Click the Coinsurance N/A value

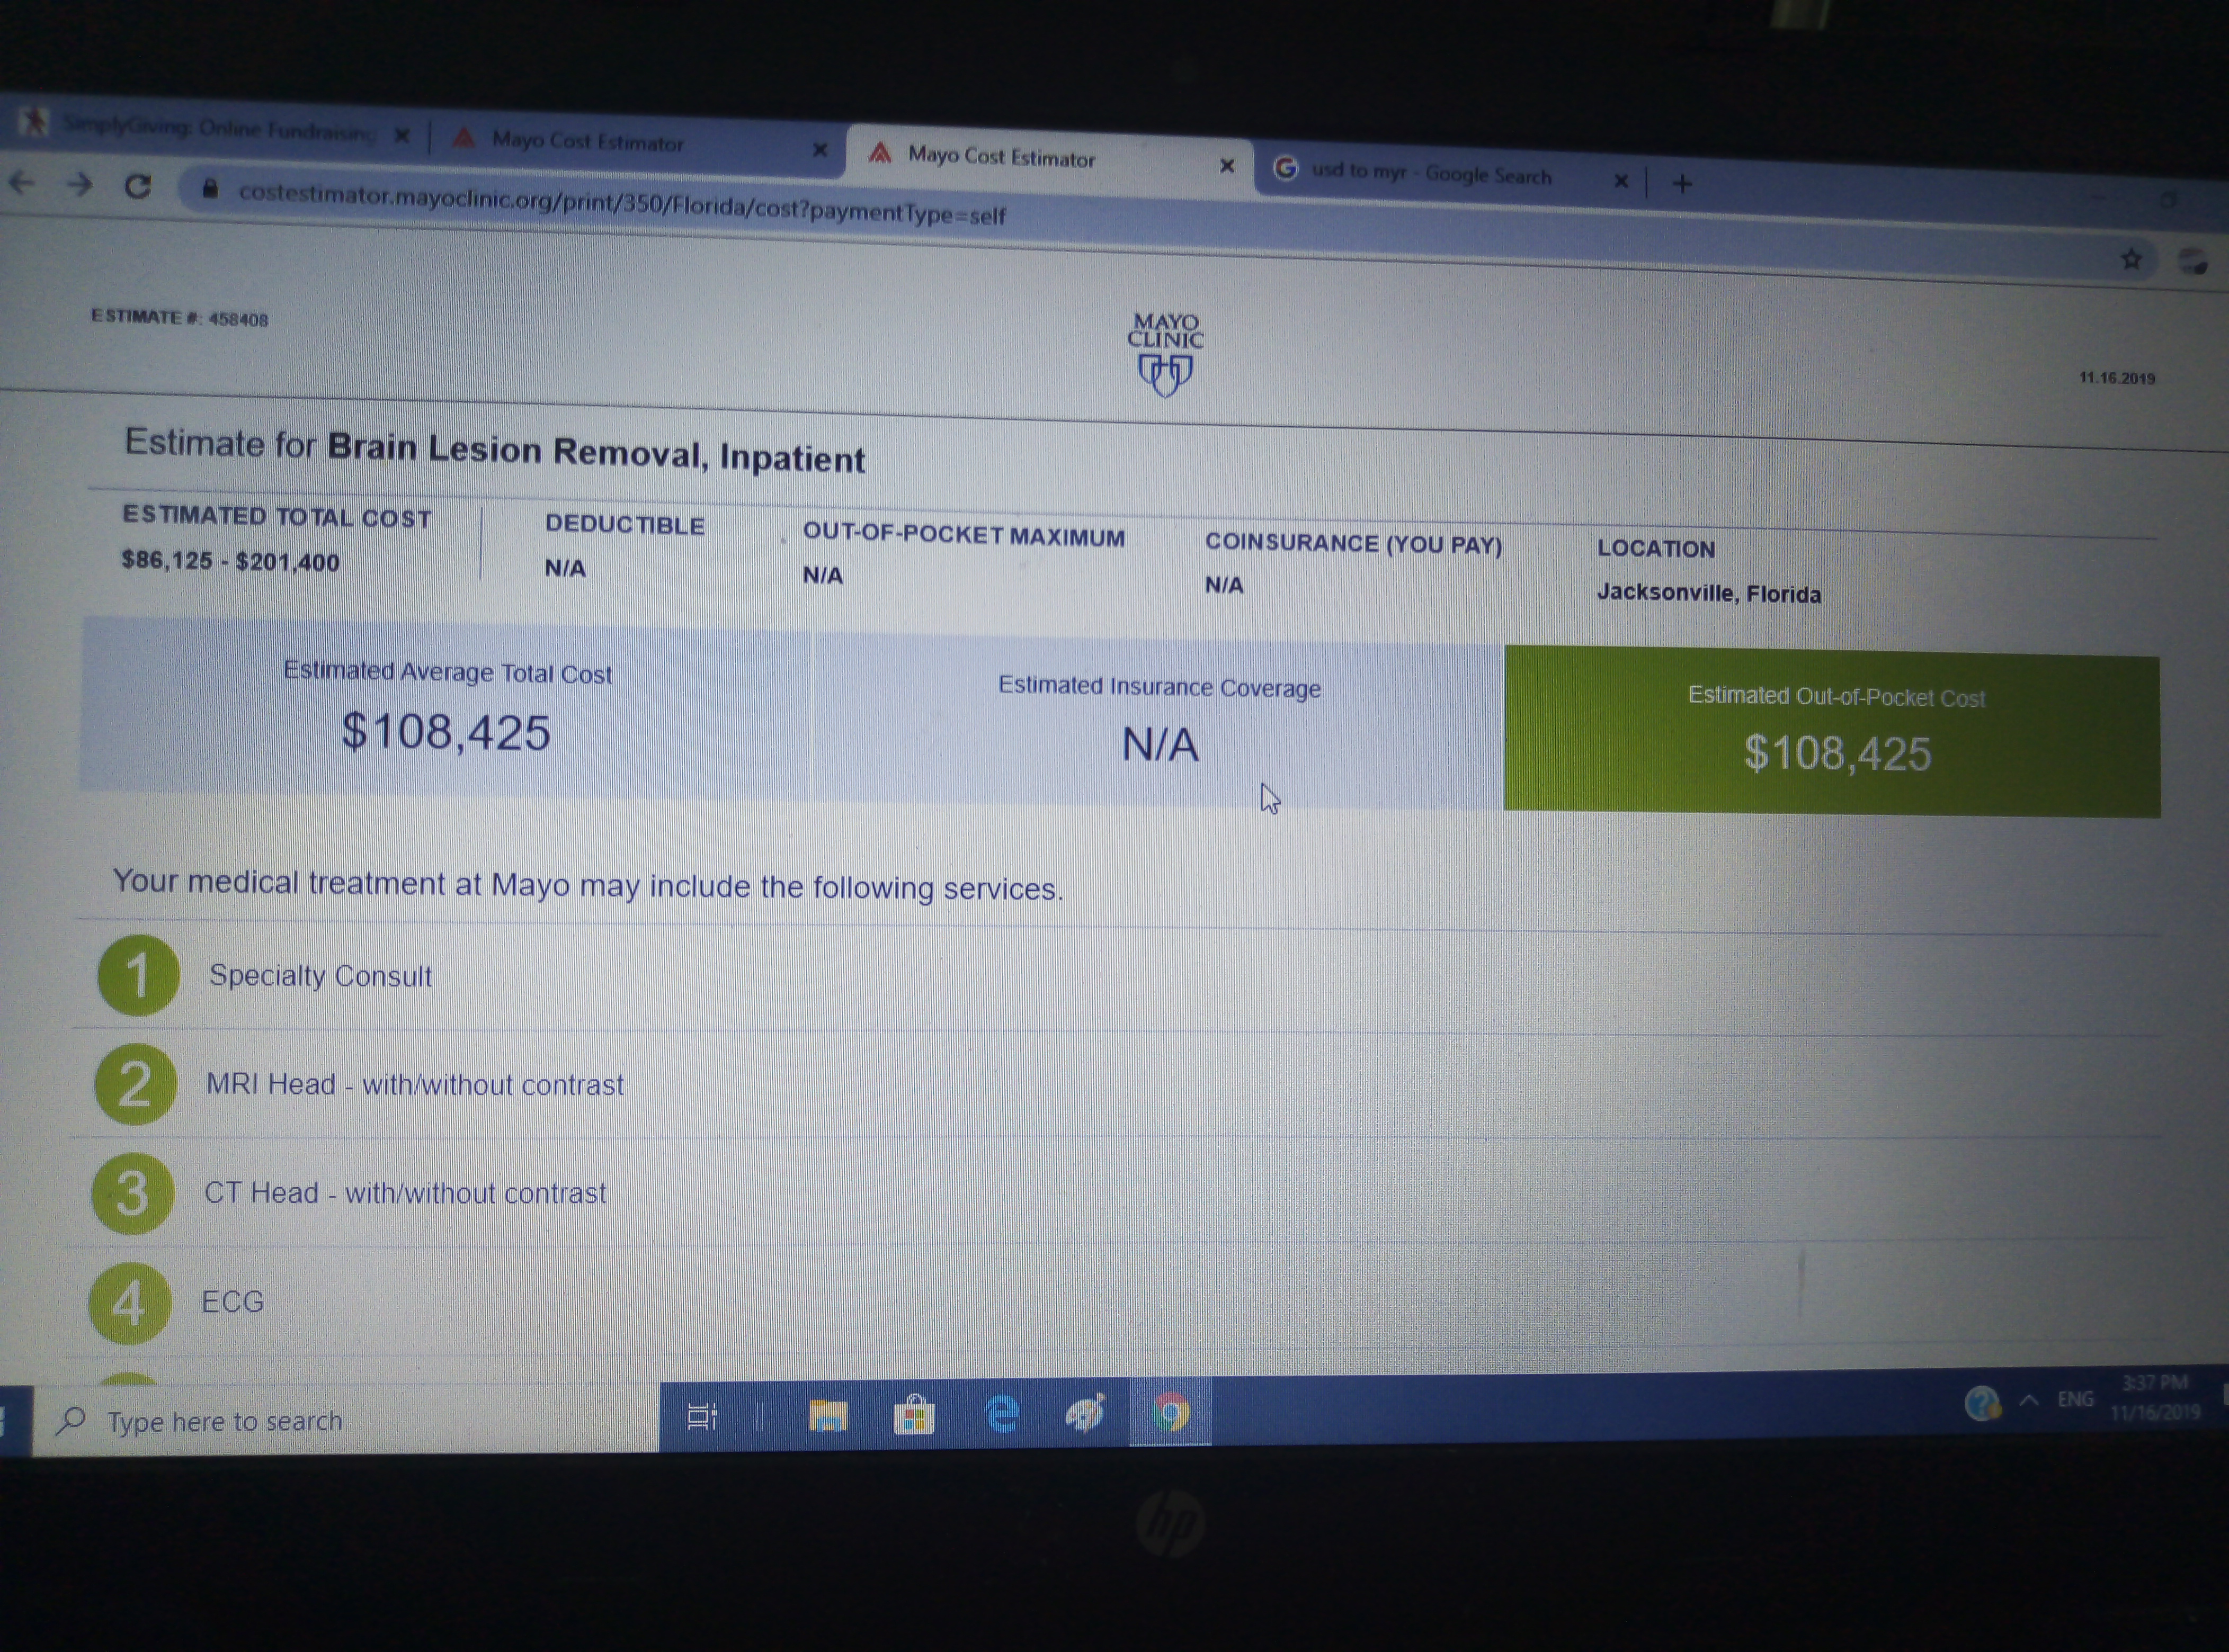click(1224, 585)
